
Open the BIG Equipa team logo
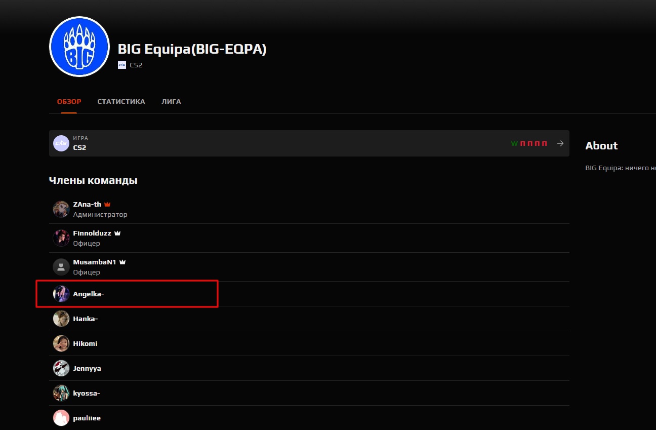[79, 47]
